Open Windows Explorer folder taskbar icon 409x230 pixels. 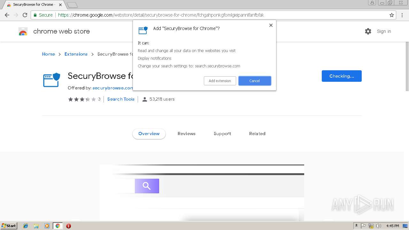point(36,226)
